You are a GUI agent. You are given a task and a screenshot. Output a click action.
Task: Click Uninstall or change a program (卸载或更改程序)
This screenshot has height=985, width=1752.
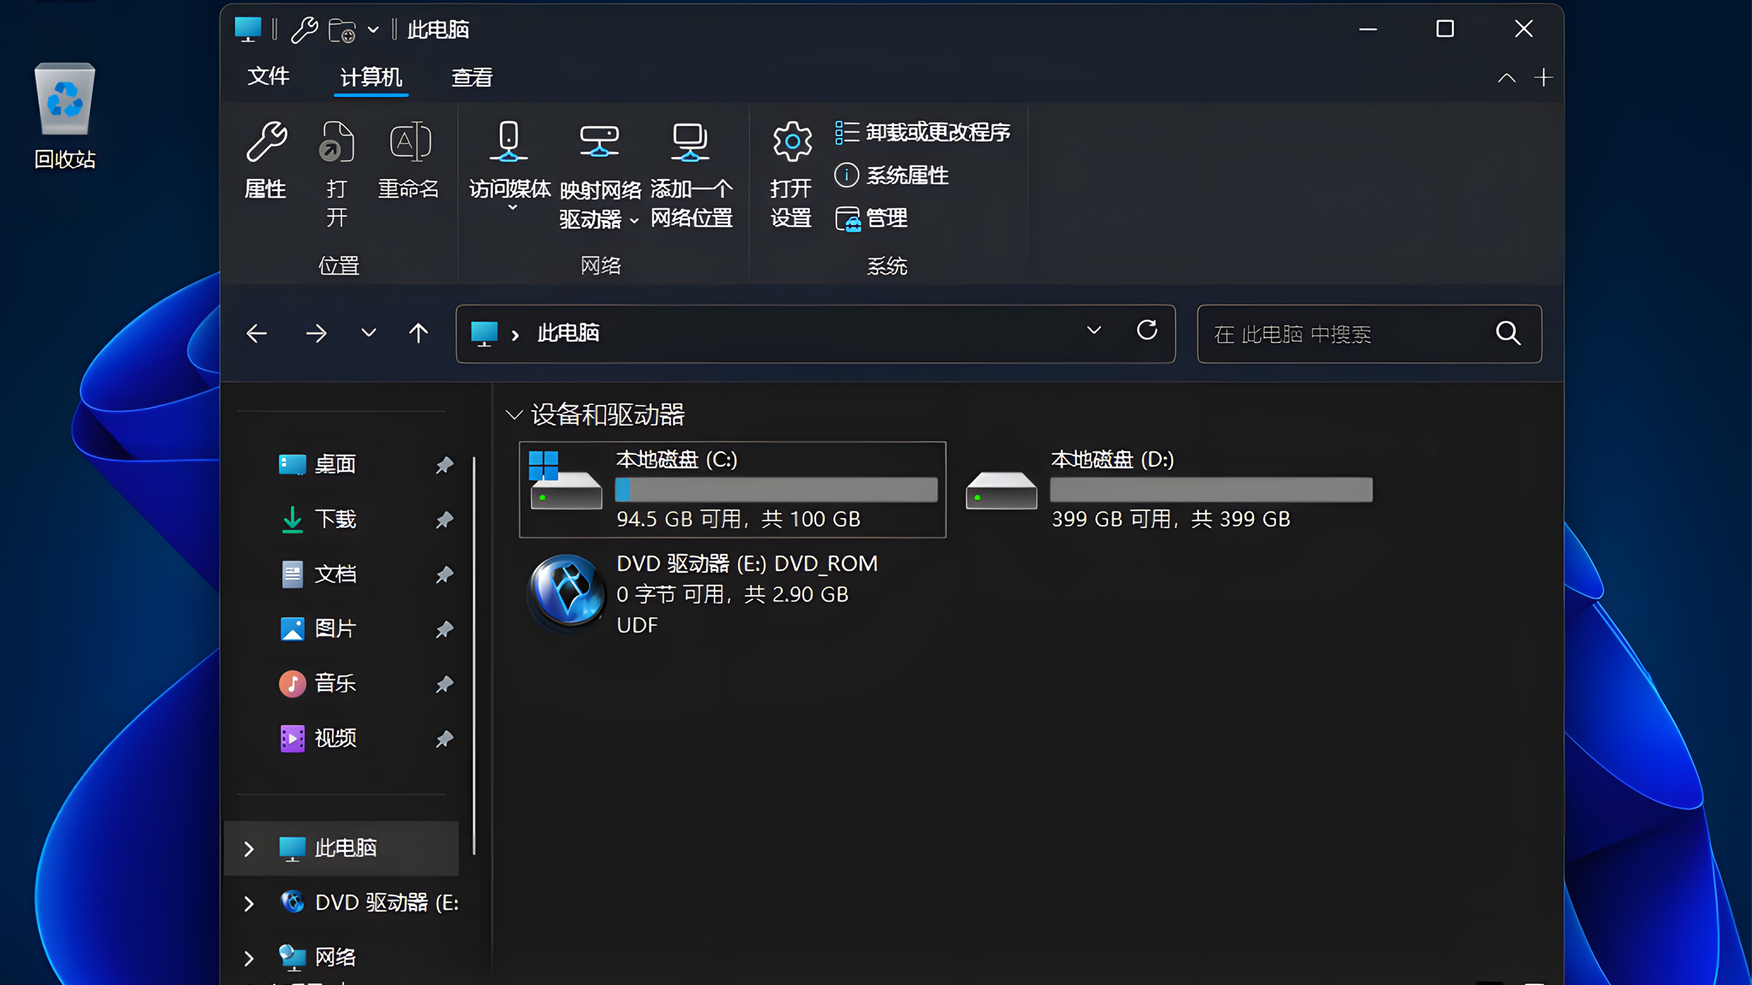923,132
